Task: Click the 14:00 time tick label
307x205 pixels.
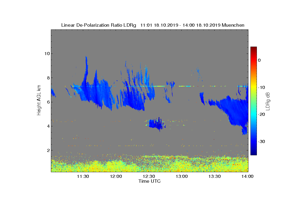Action: (248, 176)
